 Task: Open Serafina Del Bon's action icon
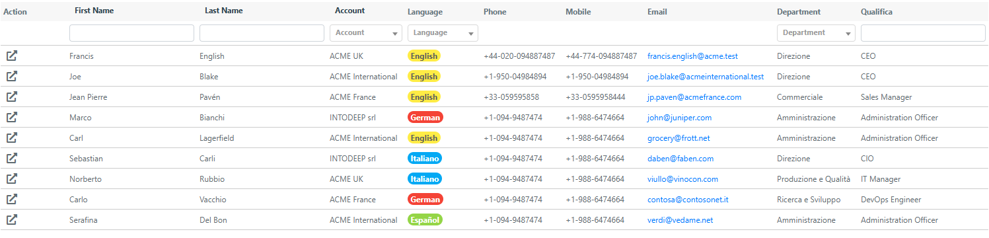tap(12, 220)
